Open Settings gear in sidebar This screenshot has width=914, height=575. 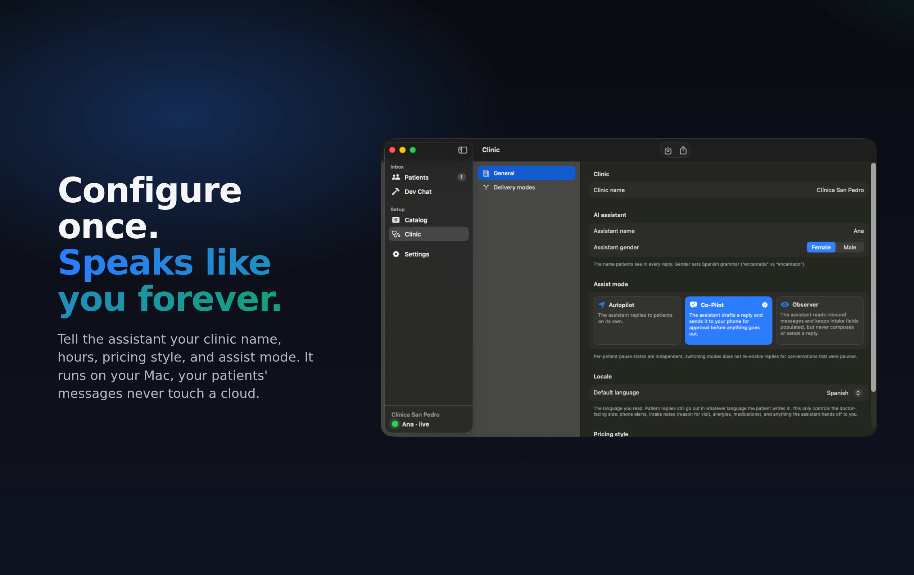click(395, 254)
